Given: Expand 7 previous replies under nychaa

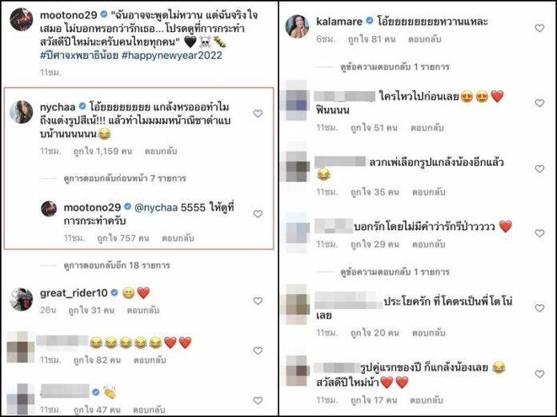Looking at the screenshot, I should pos(125,178).
